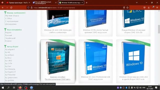Image resolution: width=160 pixels, height=90 pixels.
Task: Open Windows 10 все версии 21H2 cover
Action: point(133,58)
